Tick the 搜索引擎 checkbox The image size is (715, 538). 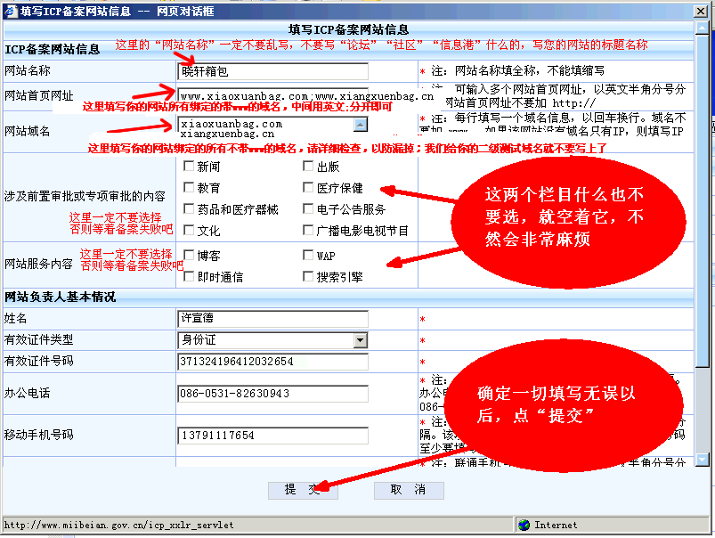pyautogui.click(x=308, y=276)
